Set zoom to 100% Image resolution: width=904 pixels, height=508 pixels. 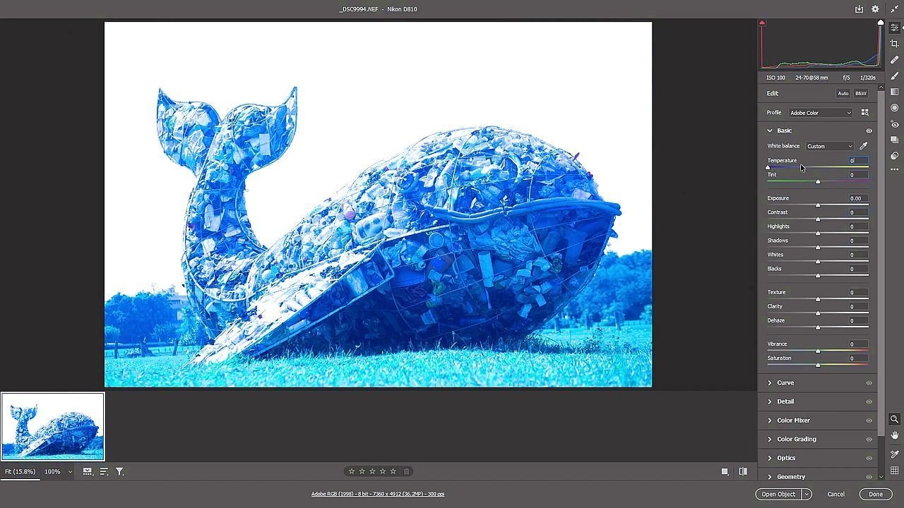click(x=52, y=471)
